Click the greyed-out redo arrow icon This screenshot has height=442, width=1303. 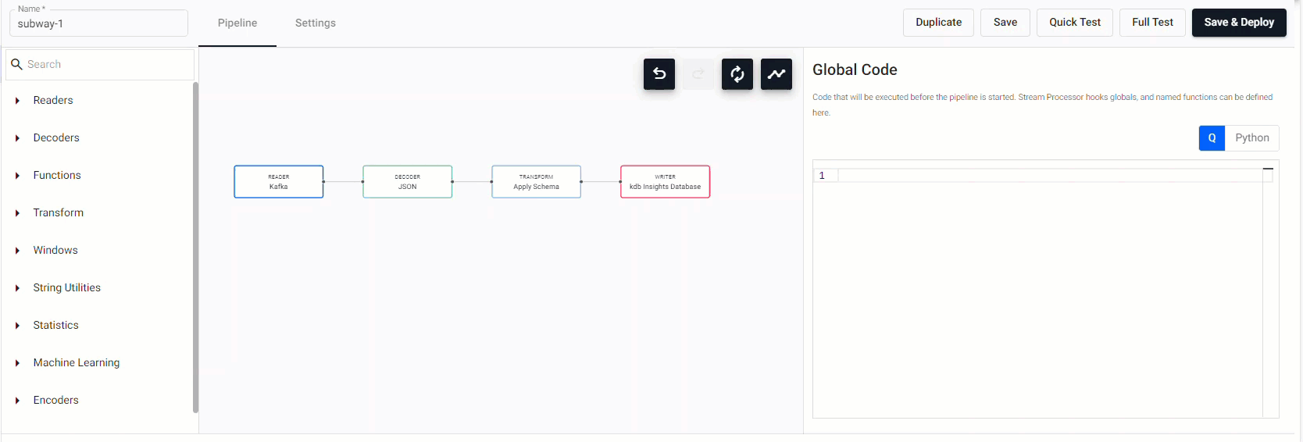click(698, 74)
